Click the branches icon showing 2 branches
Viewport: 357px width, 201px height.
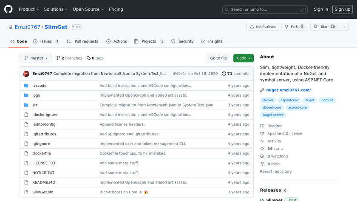click(x=57, y=58)
